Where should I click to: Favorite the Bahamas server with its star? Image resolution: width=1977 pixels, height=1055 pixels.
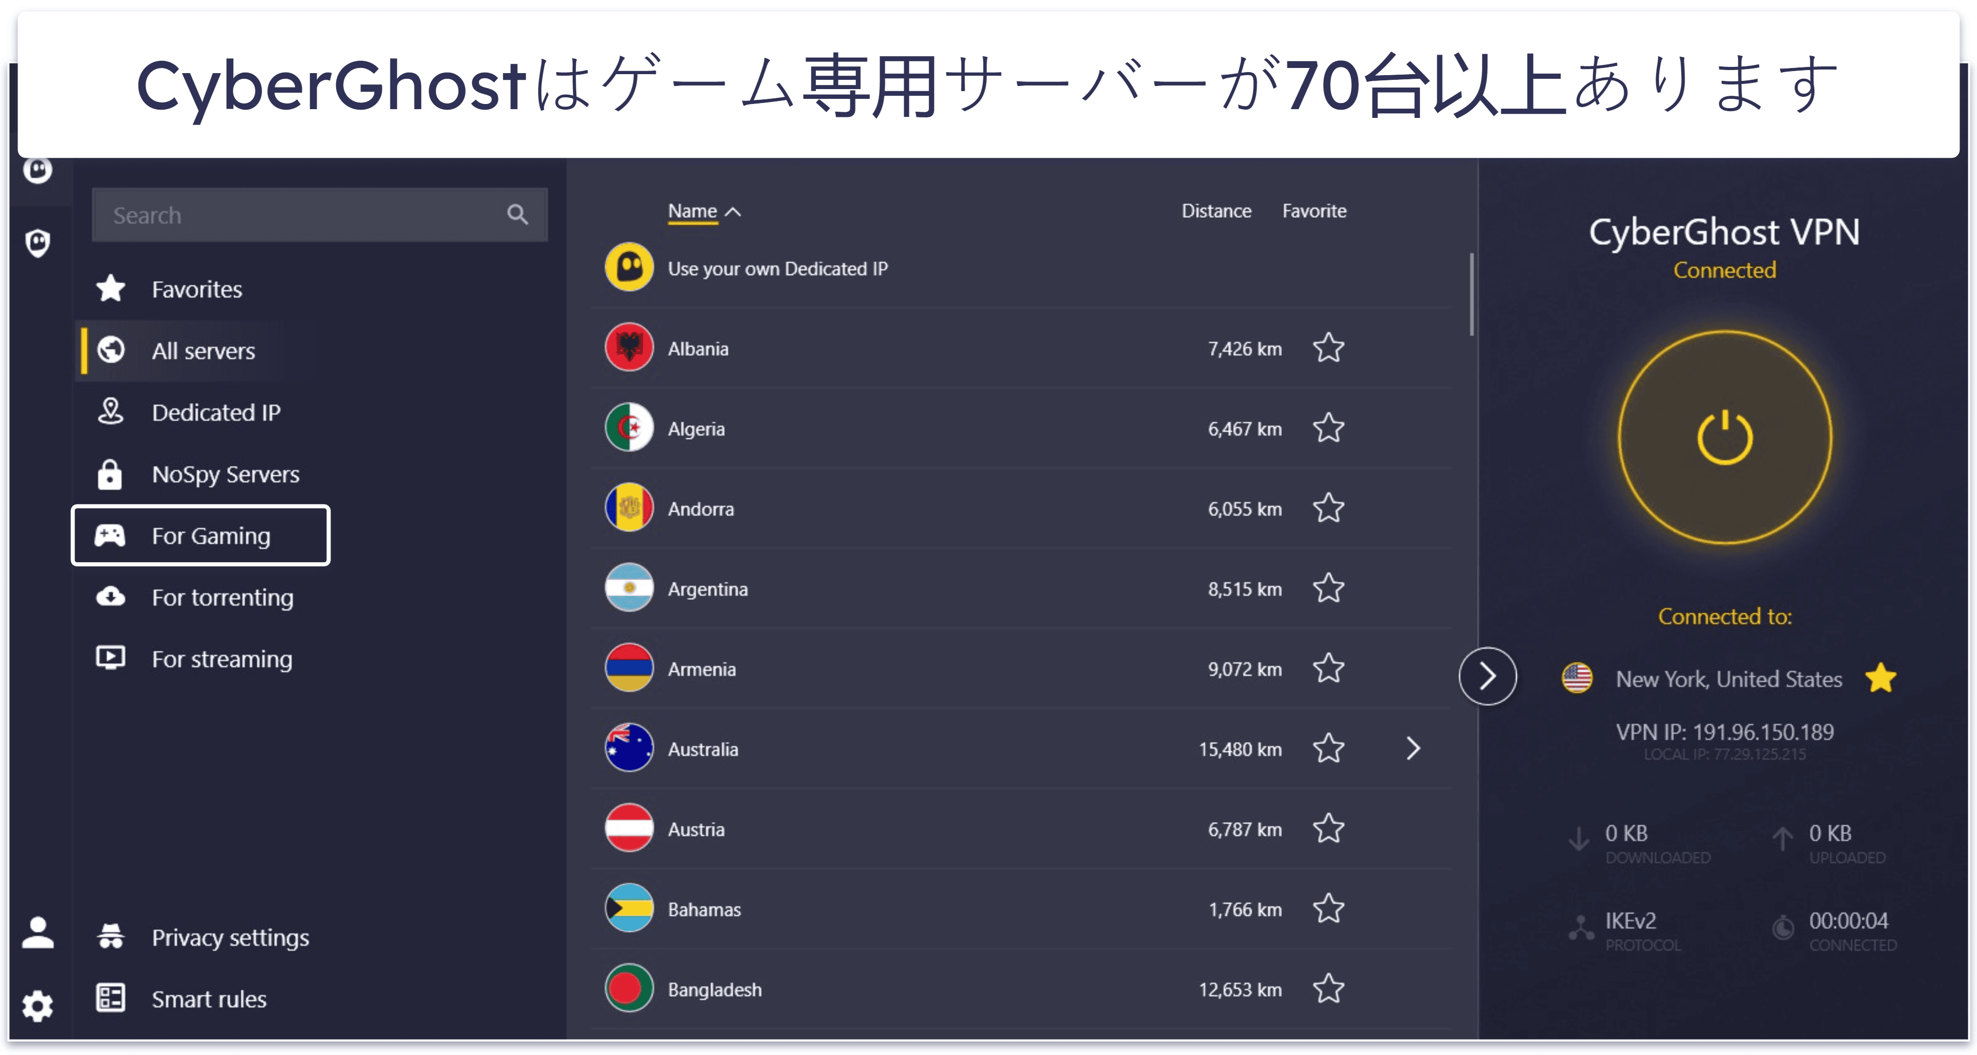(1329, 908)
